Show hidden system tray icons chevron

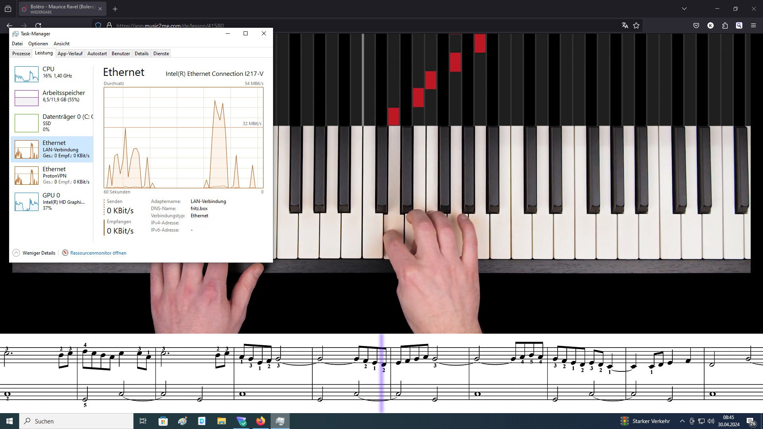[682, 421]
